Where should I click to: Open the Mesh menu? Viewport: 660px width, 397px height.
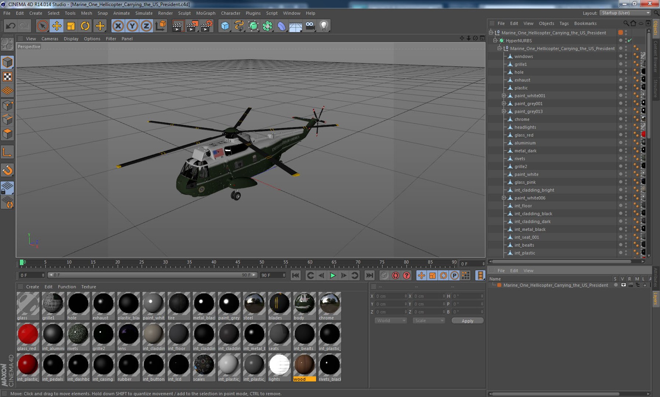[86, 13]
